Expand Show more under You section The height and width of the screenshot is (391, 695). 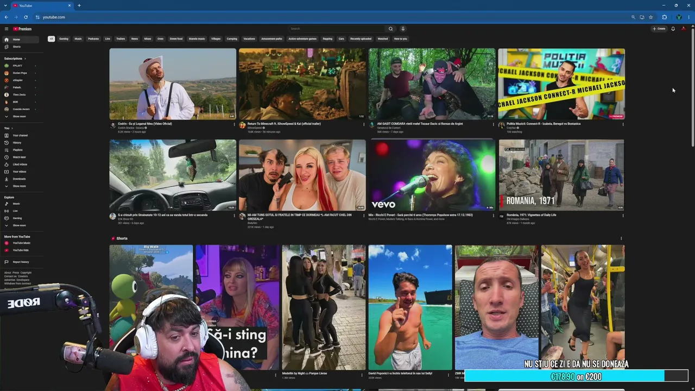click(x=20, y=186)
